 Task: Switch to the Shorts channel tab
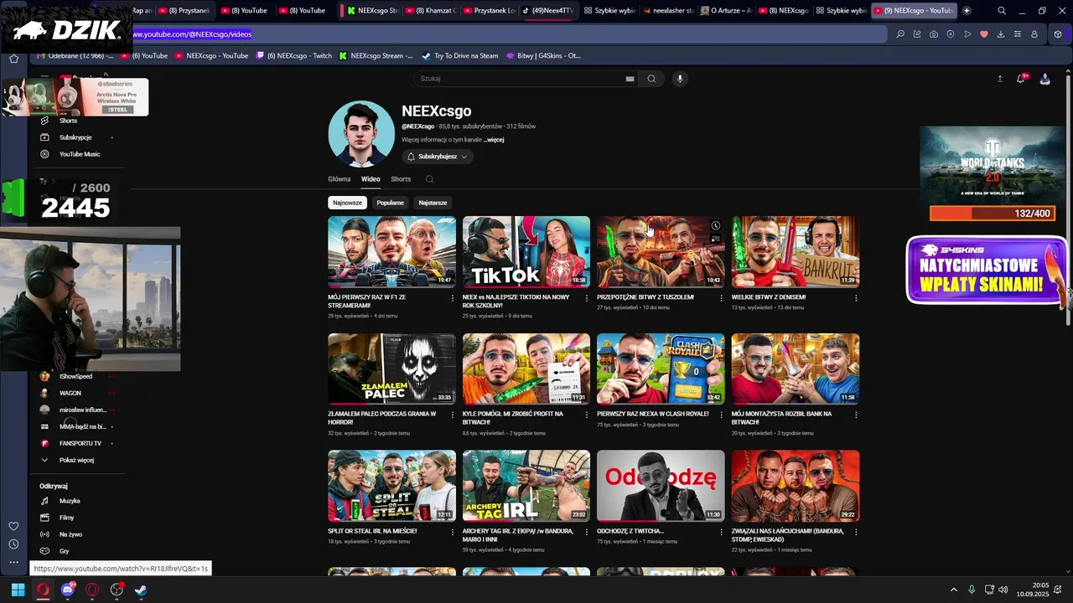(x=401, y=179)
